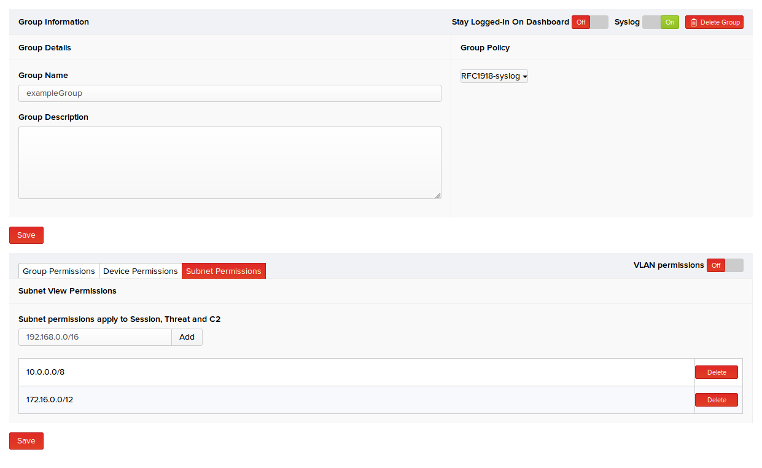The image size is (762, 468).
Task: Focus the Group Name input field
Action: point(230,93)
